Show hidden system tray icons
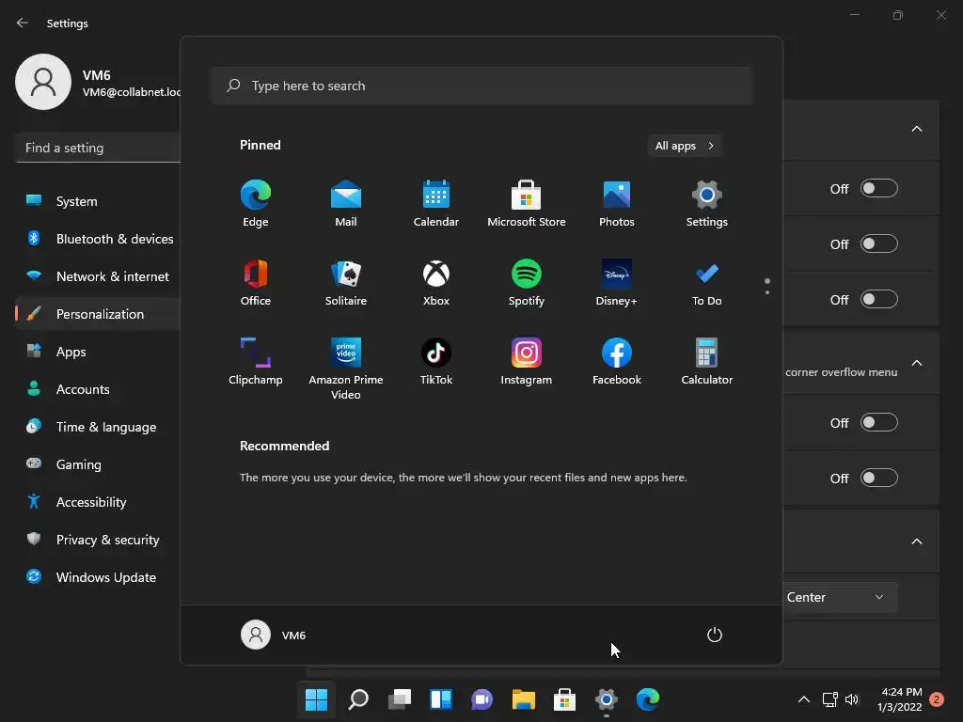The width and height of the screenshot is (963, 722). point(803,699)
